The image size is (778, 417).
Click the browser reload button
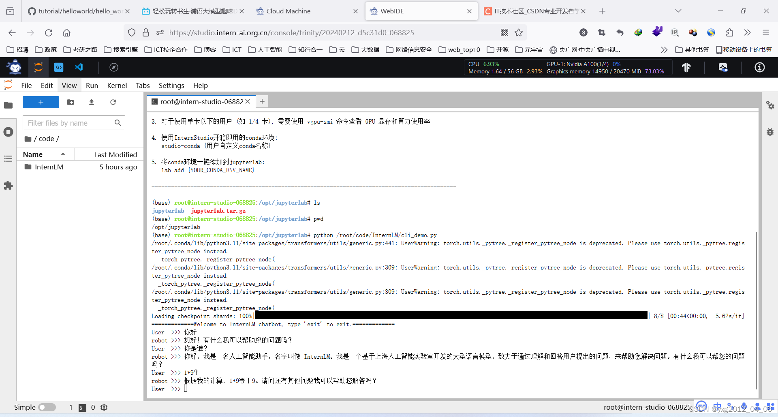click(49, 33)
